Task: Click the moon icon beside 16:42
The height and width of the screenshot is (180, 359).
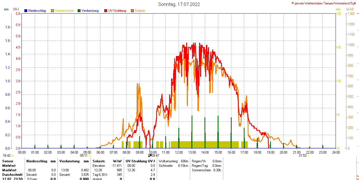Action: click(x=13, y=155)
